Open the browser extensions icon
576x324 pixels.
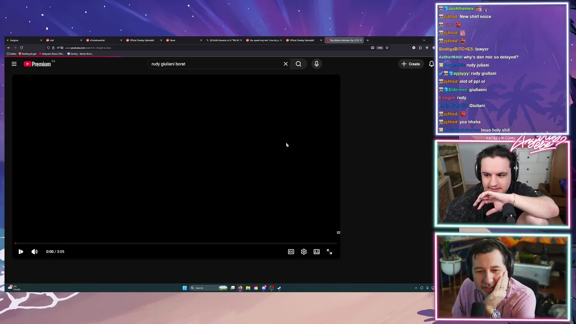tap(420, 48)
